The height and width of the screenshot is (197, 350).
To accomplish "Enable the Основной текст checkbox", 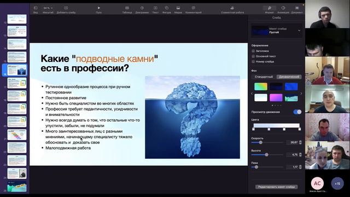I will tap(253, 56).
